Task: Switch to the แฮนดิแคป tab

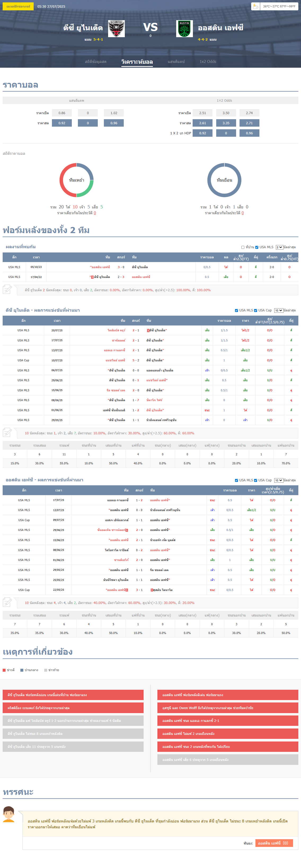Action: (176, 62)
